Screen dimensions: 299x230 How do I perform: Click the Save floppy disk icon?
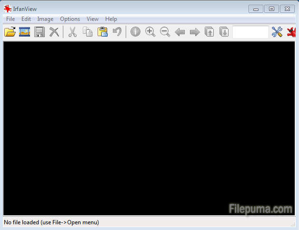coord(40,32)
